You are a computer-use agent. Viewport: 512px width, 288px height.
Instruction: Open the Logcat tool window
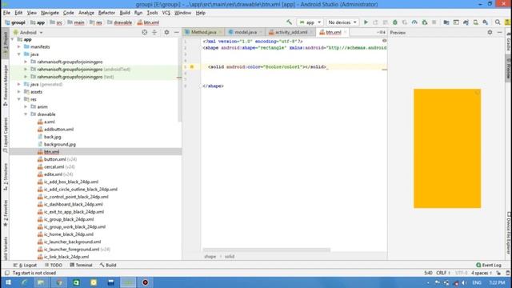pyautogui.click(x=25, y=265)
